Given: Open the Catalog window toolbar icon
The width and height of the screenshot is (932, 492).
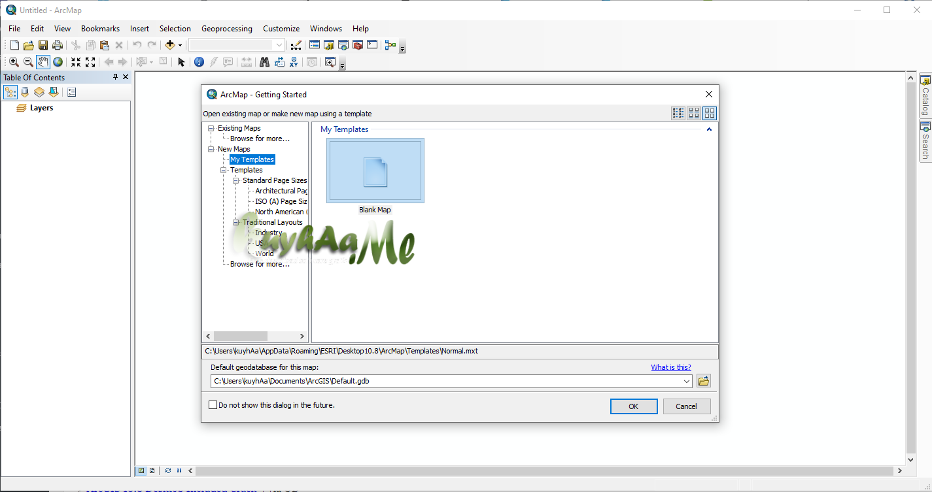Looking at the screenshot, I should pos(329,45).
